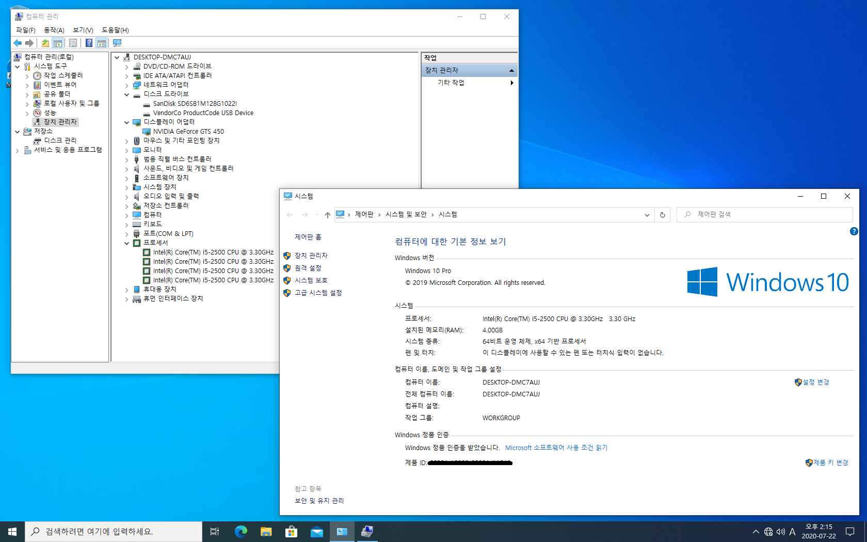
Task: Open the 파일(F) menu
Action: pyautogui.click(x=26, y=30)
